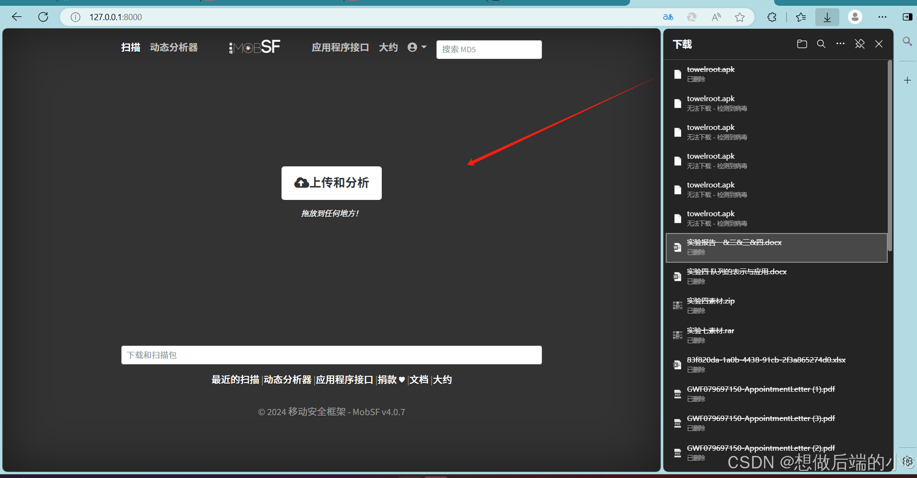This screenshot has height=478, width=917.
Task: Open the translate page icon
Action: [x=668, y=17]
